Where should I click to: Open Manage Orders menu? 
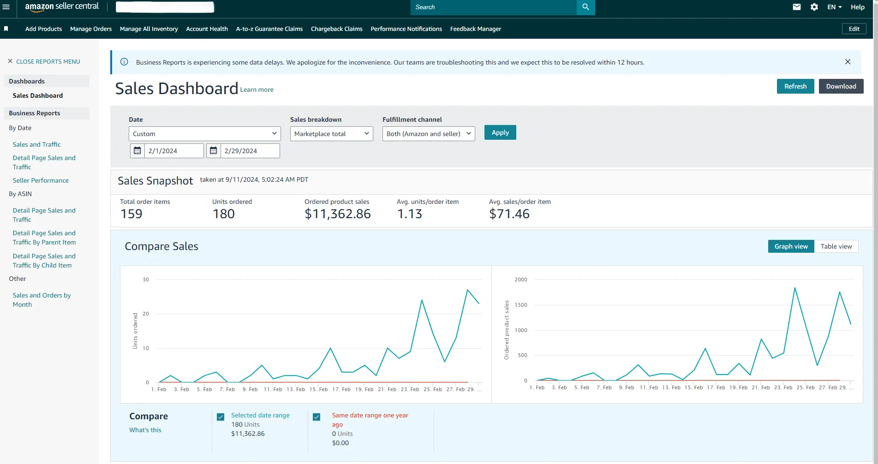pos(91,29)
